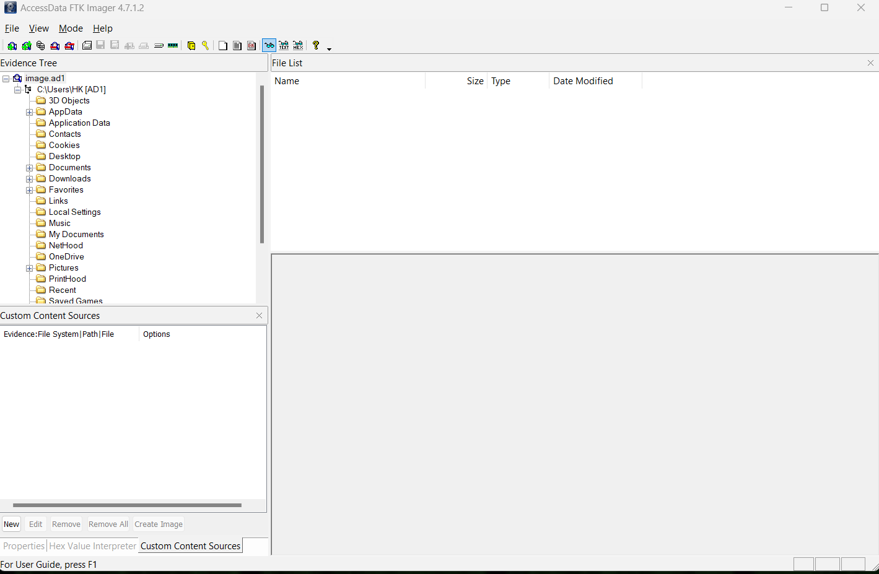Click the Options column header
The image size is (879, 574).
(x=203, y=334)
